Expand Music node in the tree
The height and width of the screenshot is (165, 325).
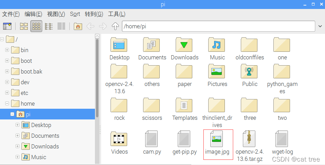(x=17, y=157)
